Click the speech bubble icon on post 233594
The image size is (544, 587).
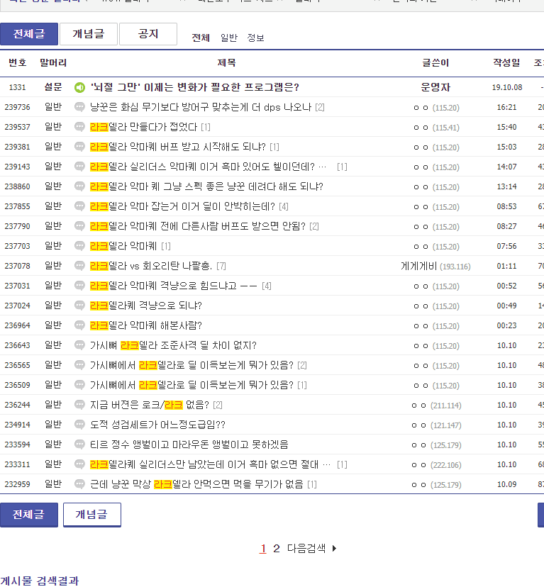tap(79, 445)
